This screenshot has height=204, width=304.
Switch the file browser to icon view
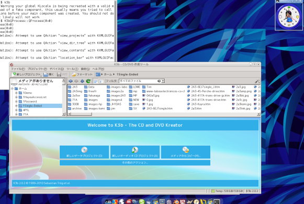pos(95,81)
